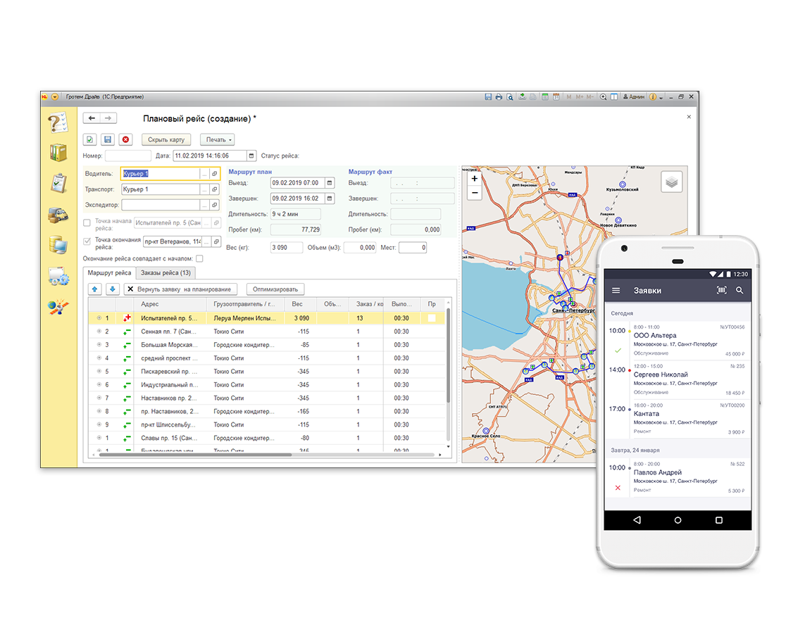
Task: Open selection list for Экспедитор field
Action: coord(204,205)
